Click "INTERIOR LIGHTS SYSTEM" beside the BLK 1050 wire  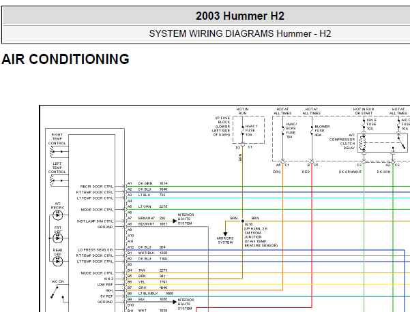(186, 305)
